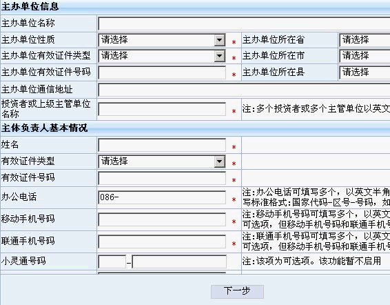Click the 联通手机号码 label
Viewport: 390px width, 305px height.
tap(28, 241)
